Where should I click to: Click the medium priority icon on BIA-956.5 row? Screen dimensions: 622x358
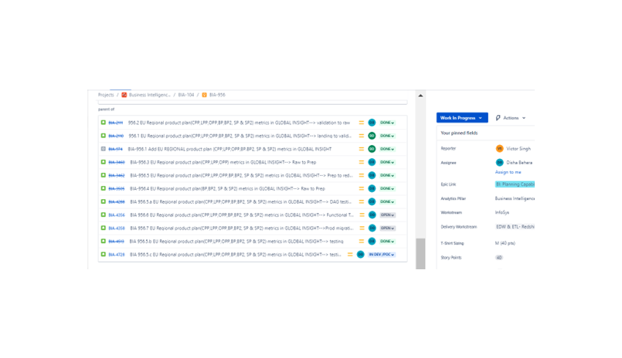362,175
